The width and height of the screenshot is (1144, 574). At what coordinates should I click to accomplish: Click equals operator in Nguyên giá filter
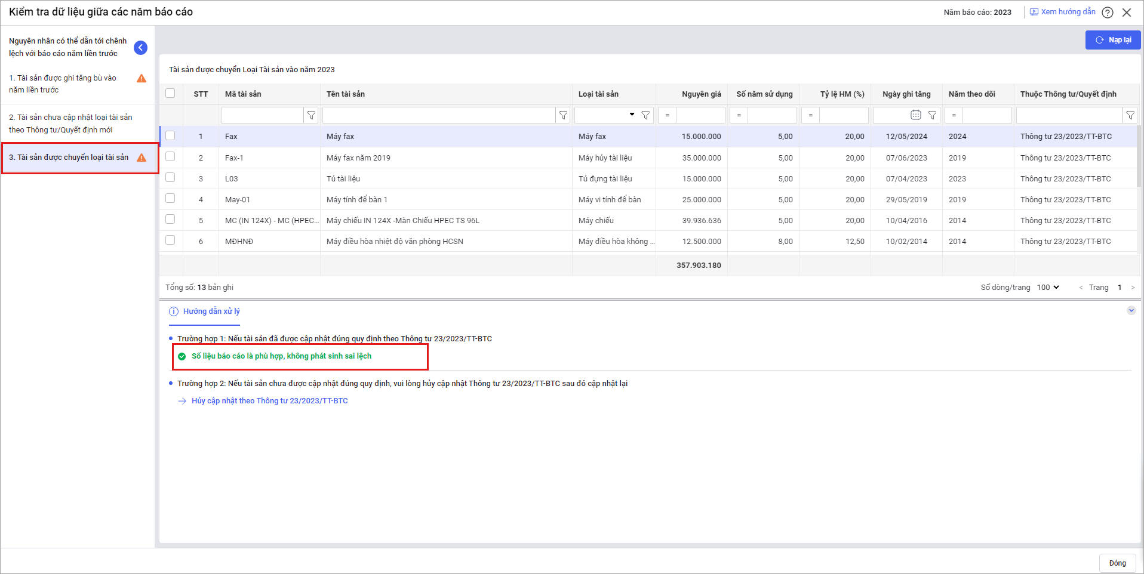pos(667,115)
